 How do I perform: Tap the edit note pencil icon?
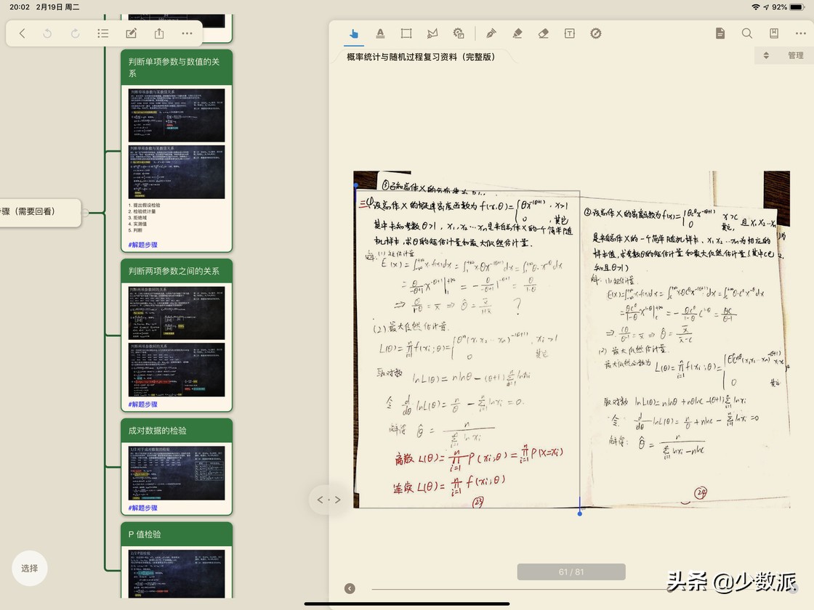click(x=132, y=33)
